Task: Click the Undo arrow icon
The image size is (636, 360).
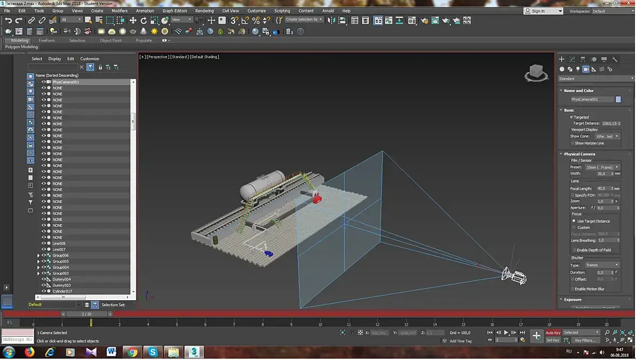Action: [x=8, y=20]
